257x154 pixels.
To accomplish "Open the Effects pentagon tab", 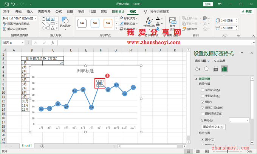I will (206, 69).
